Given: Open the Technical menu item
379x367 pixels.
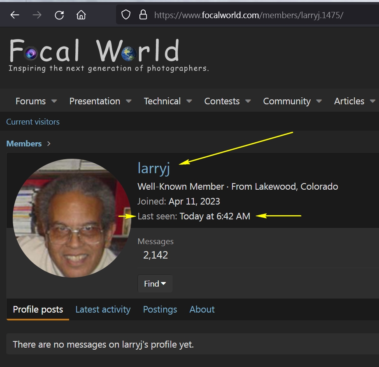Looking at the screenshot, I should tap(162, 101).
